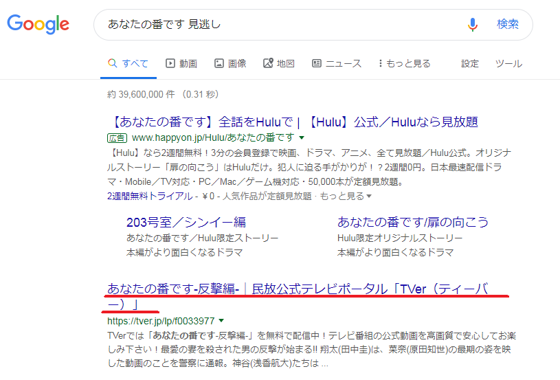The width and height of the screenshot is (560, 380).
Task: Open the あなたの番です/扉の向こう sitelink
Action: pyautogui.click(x=413, y=222)
